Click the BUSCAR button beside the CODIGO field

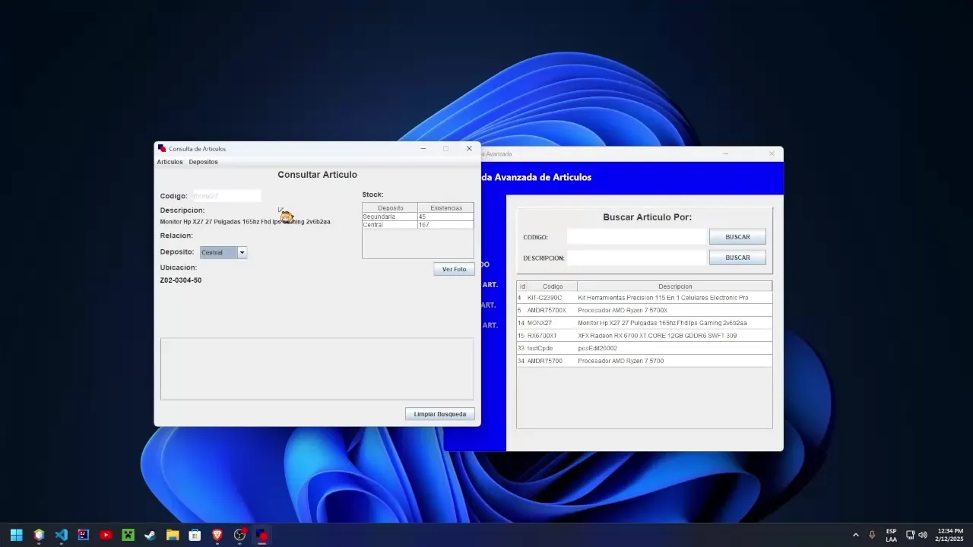[737, 237]
